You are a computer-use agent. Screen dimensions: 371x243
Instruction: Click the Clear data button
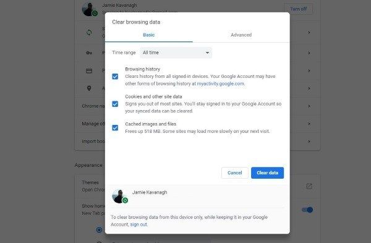[267, 173]
